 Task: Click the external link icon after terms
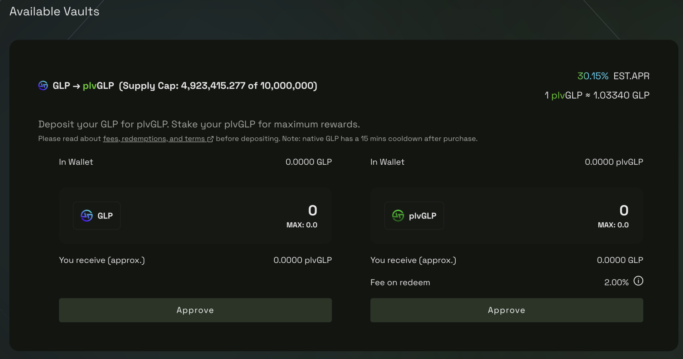(210, 139)
